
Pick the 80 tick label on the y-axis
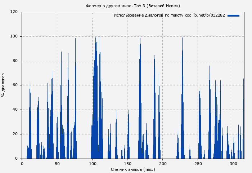[15, 61]
